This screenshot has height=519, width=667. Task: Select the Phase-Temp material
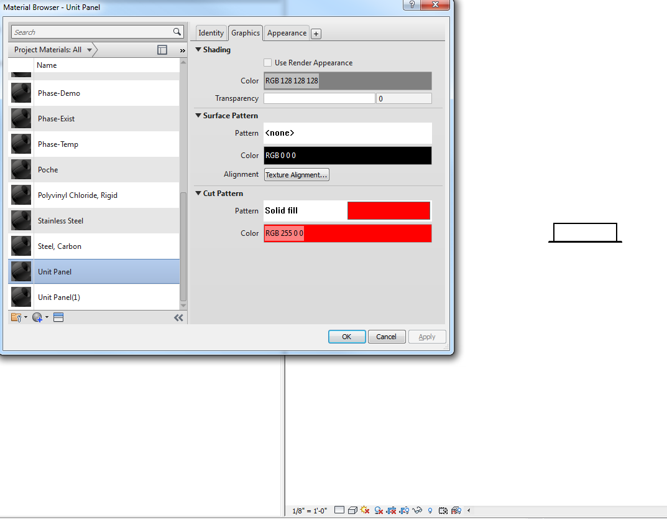[x=94, y=144]
